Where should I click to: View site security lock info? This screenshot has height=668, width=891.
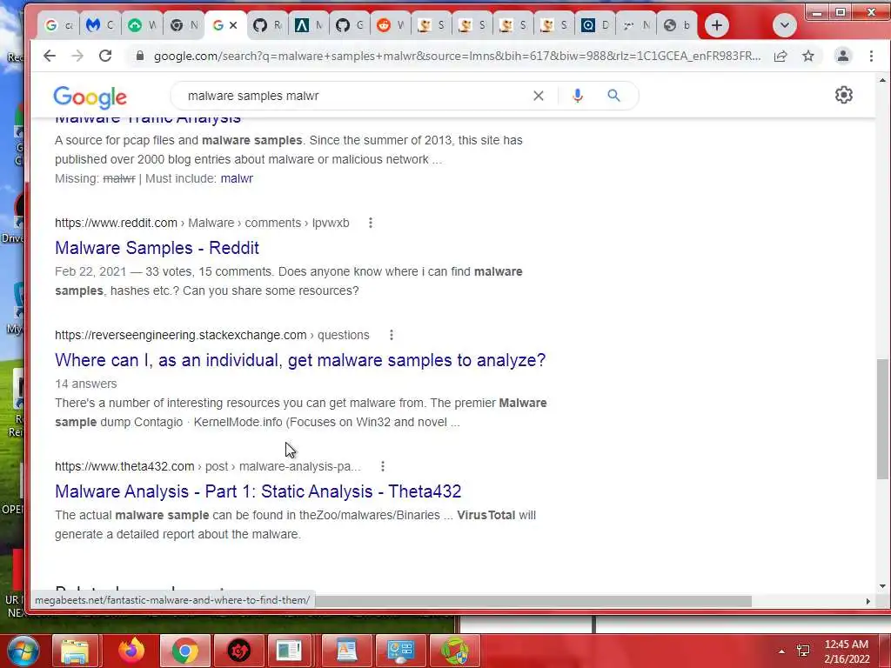pos(139,56)
